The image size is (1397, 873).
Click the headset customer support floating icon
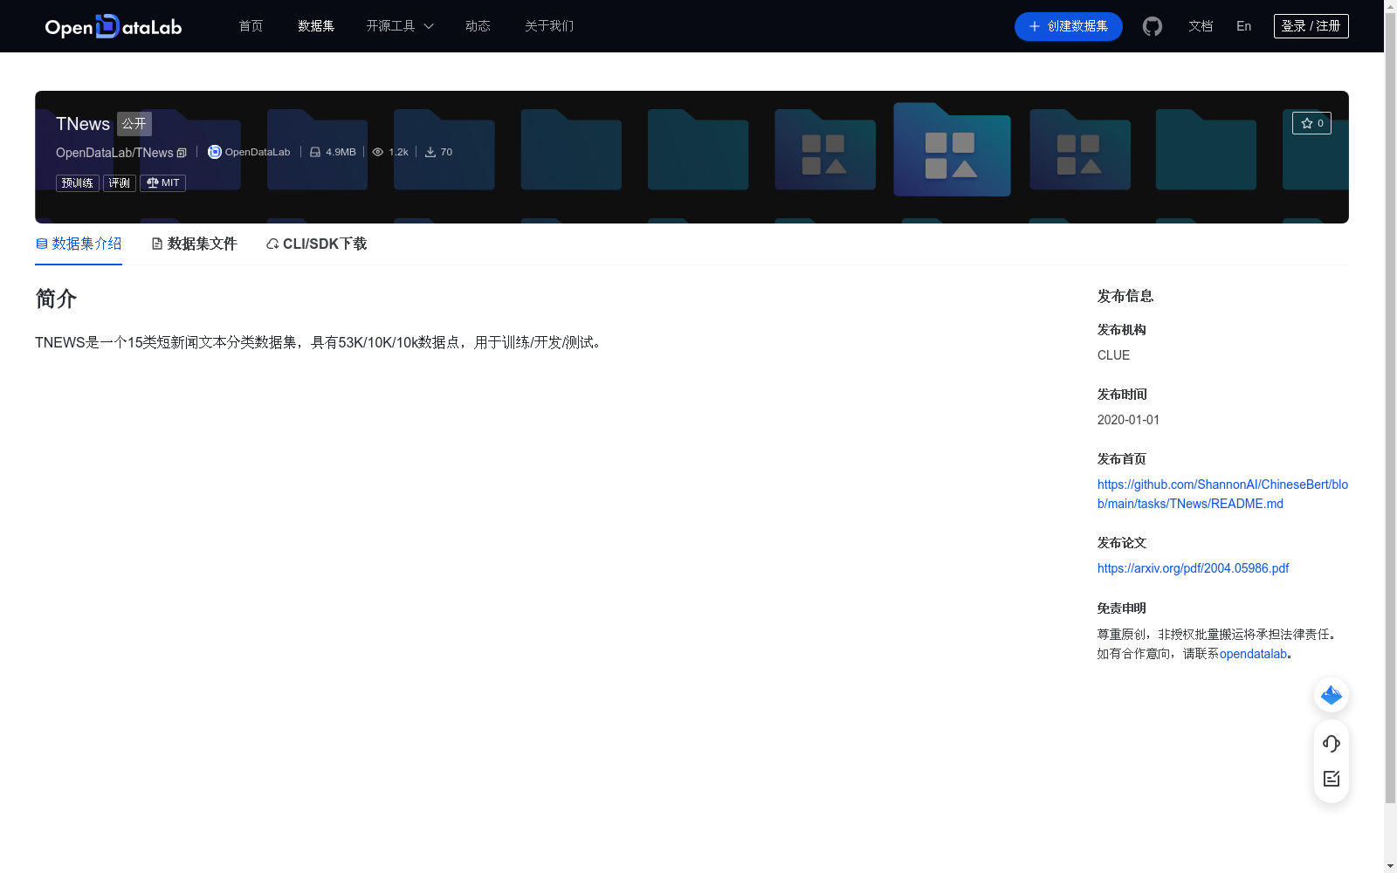[1331, 744]
